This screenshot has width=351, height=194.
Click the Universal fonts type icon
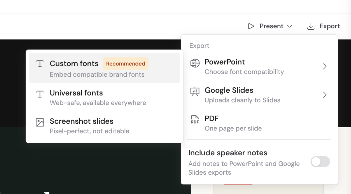[x=40, y=94]
